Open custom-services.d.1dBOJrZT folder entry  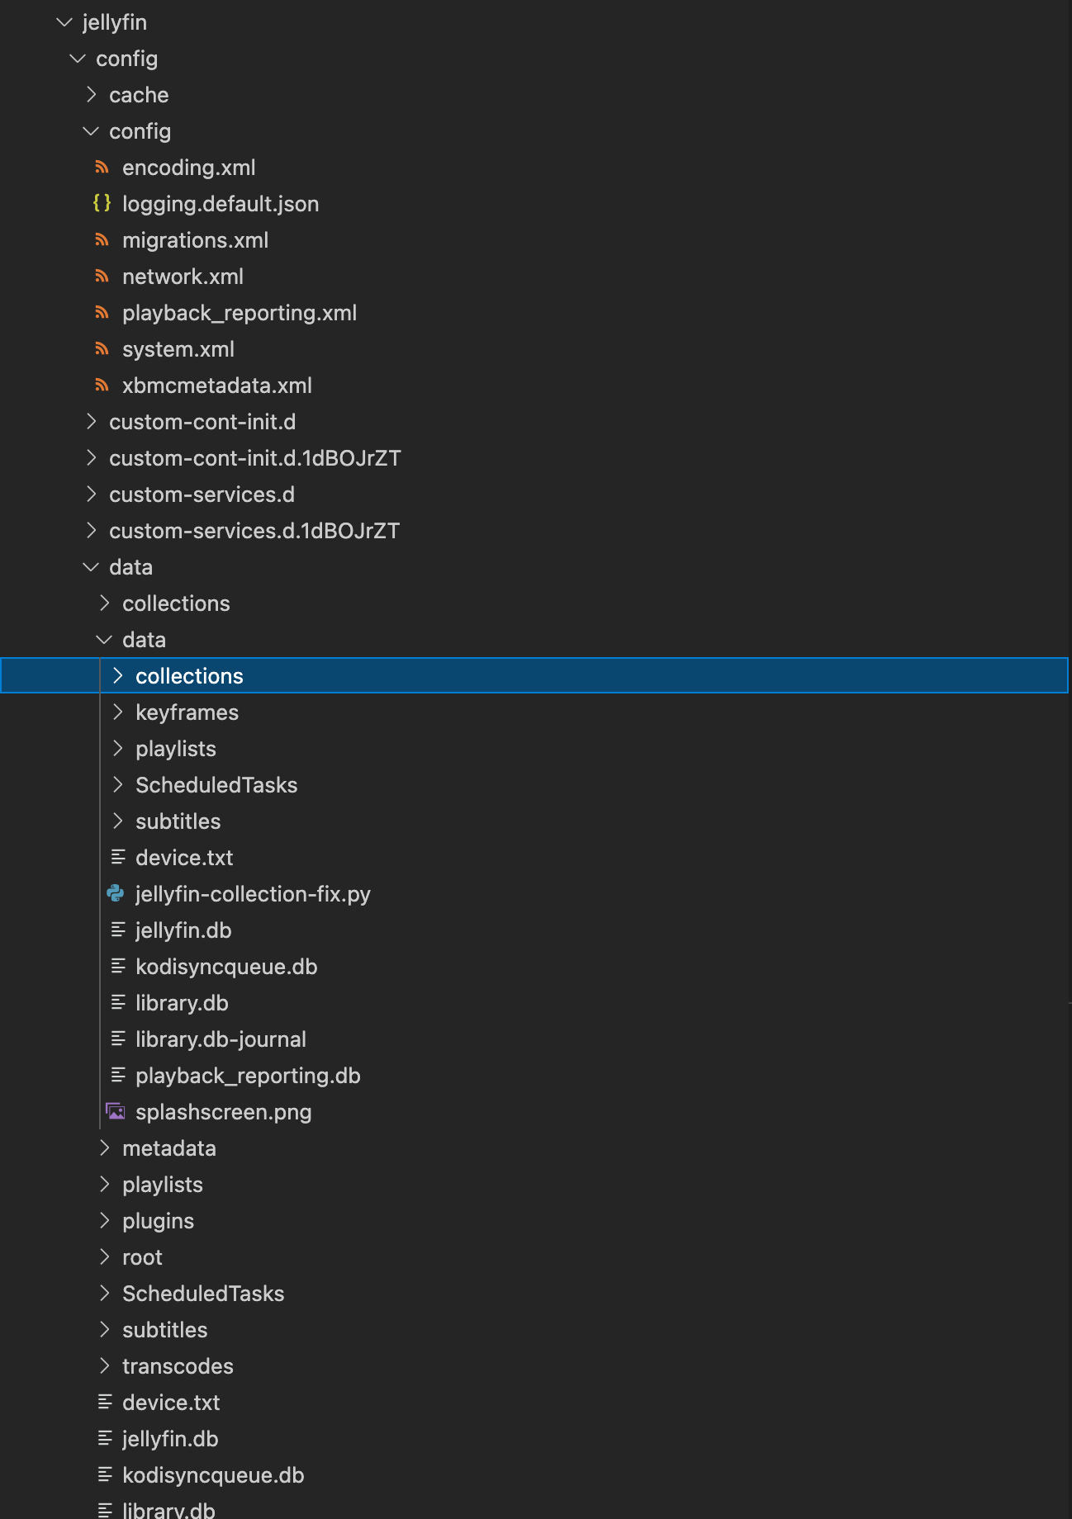[x=254, y=530]
